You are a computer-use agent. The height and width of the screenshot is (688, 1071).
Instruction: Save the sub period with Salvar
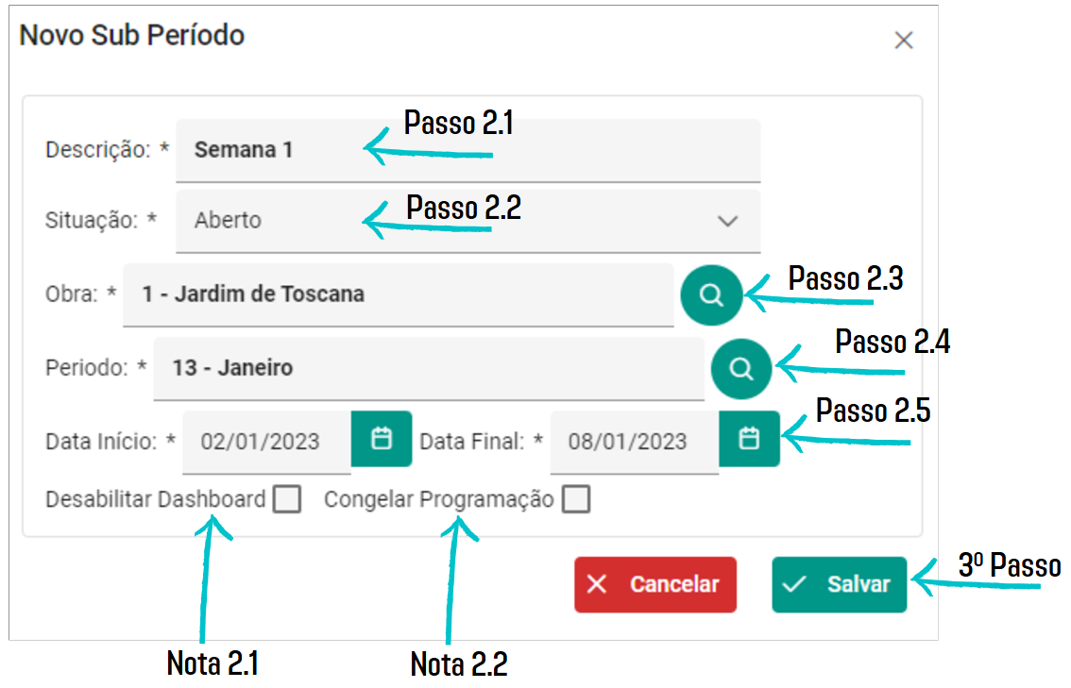point(840,584)
